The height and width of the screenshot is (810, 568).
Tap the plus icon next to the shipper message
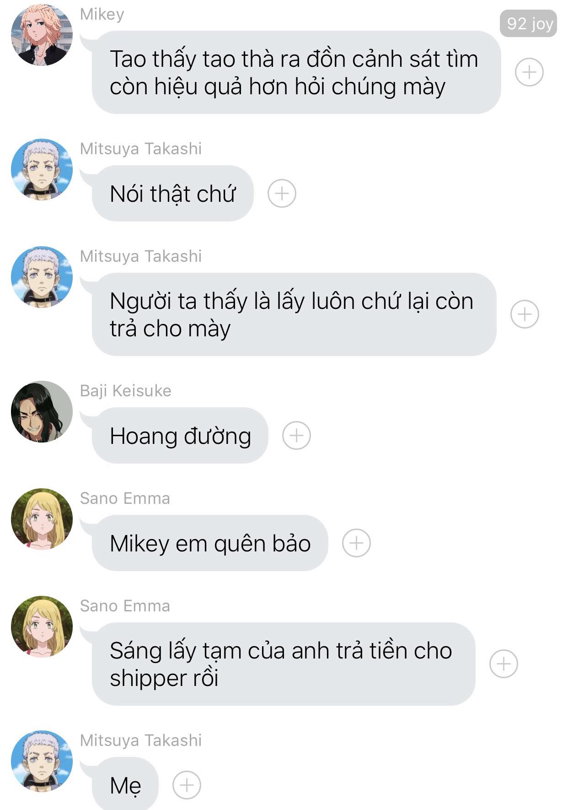click(x=504, y=664)
